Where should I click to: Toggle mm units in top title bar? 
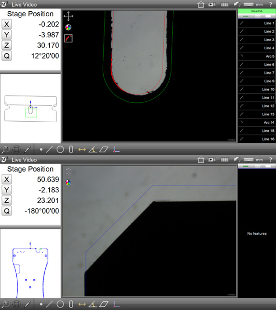(259, 5)
